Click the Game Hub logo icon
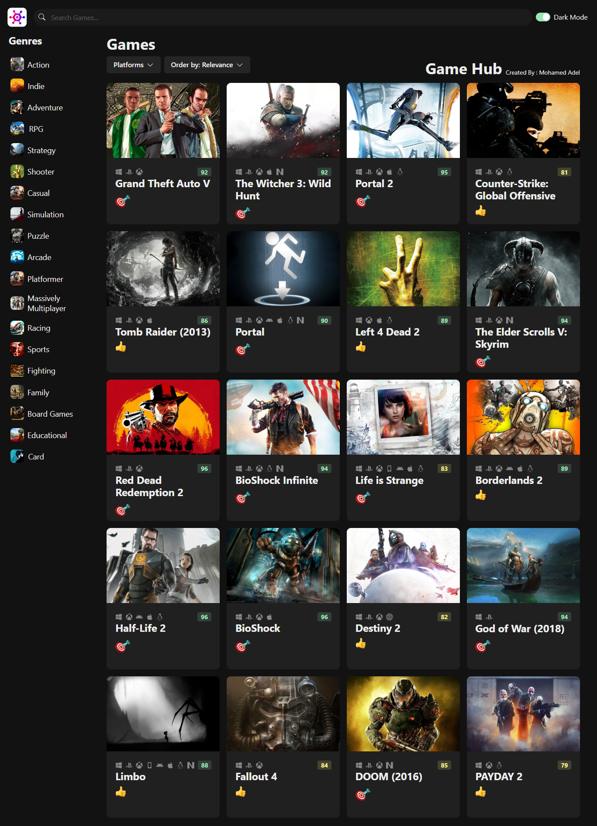Screen dimensions: 597x826 [17, 17]
